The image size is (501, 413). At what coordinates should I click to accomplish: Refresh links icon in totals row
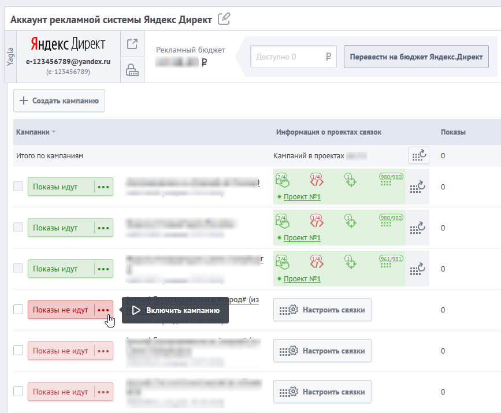click(x=419, y=155)
